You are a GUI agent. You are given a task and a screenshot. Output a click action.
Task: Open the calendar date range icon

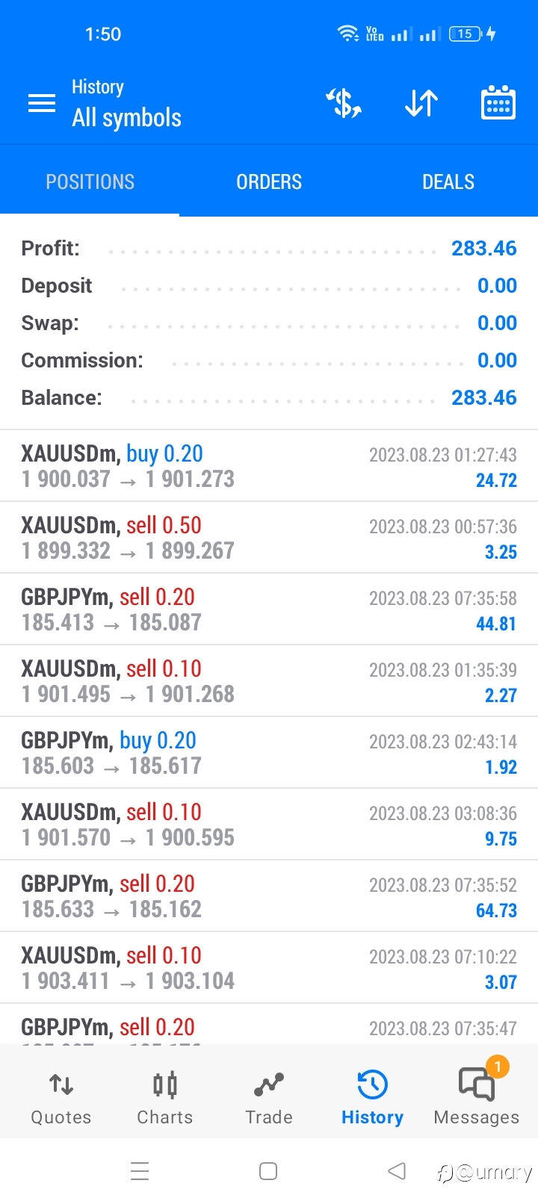tap(498, 103)
